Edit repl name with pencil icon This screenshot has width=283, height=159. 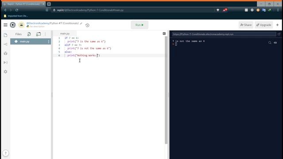pyautogui.click(x=81, y=23)
